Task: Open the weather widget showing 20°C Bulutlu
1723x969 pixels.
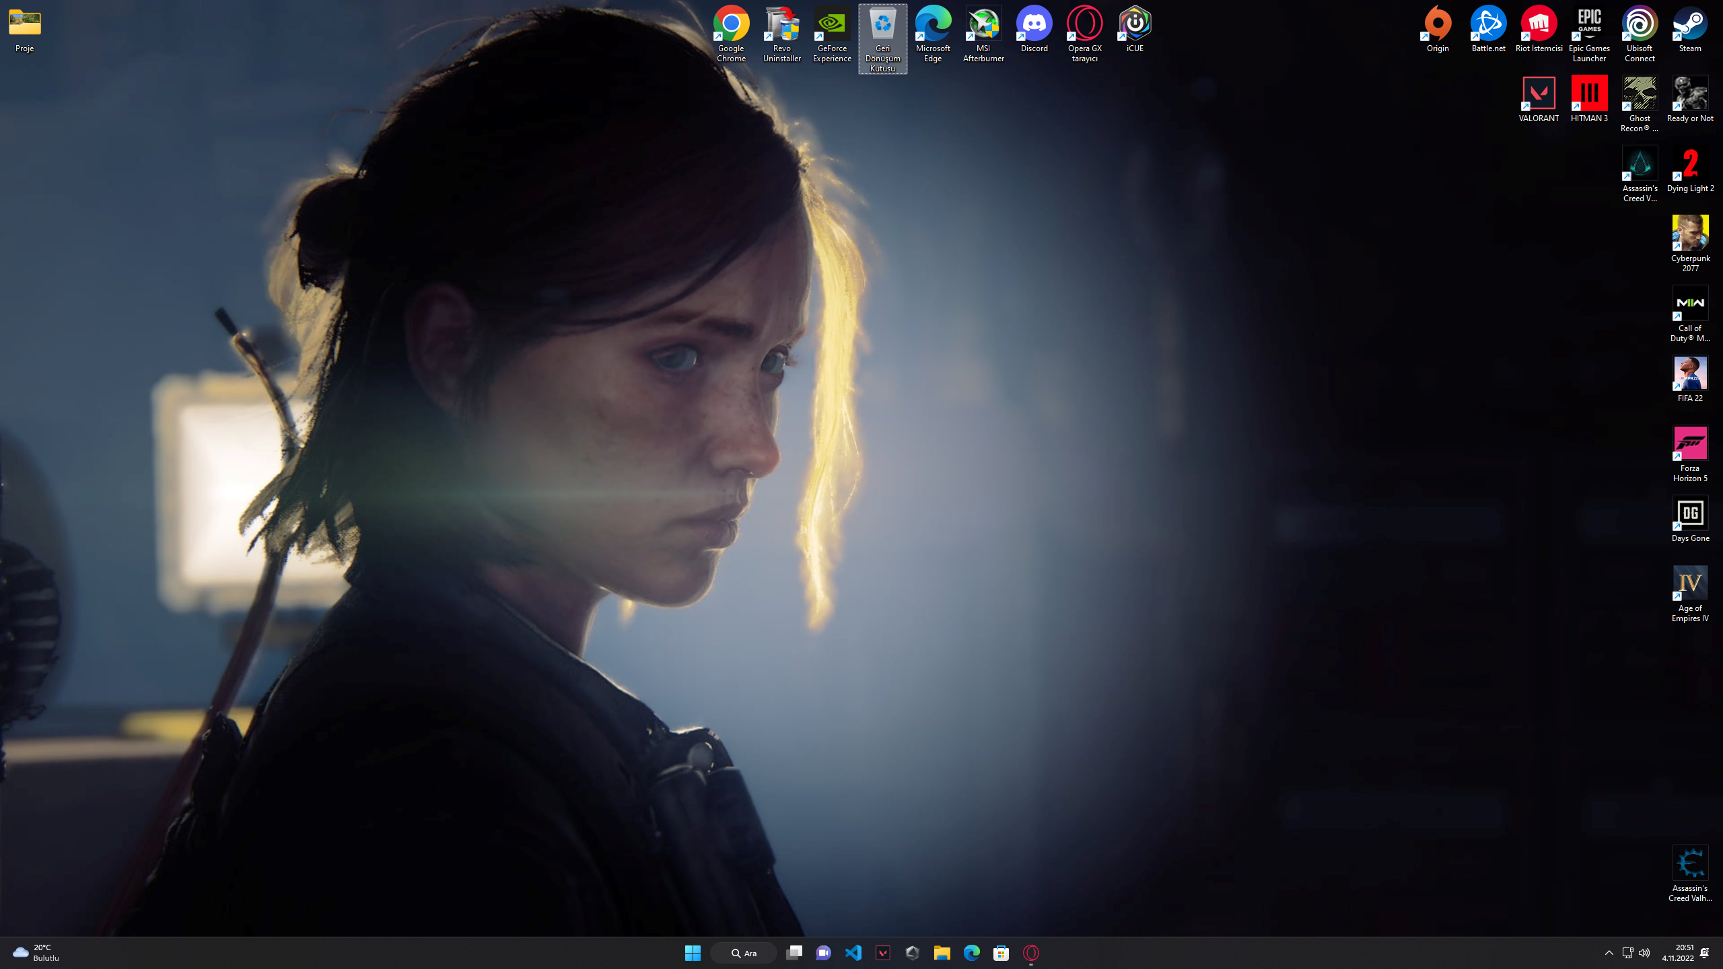Action: [x=37, y=953]
